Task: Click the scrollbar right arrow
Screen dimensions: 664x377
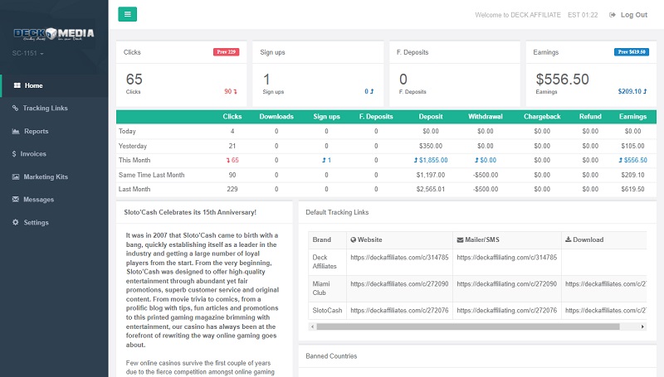Action: tap(642, 326)
